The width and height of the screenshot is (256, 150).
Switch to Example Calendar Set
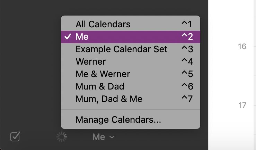click(x=131, y=49)
